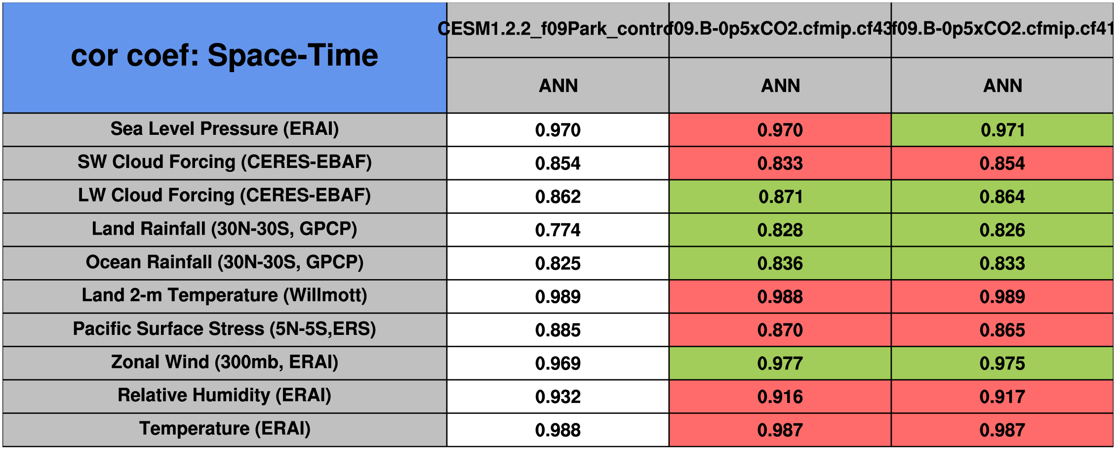The width and height of the screenshot is (1116, 450).
Task: Select the f09.B-0p5xCO2.cfmip.cf41 column header
Action: [1002, 30]
